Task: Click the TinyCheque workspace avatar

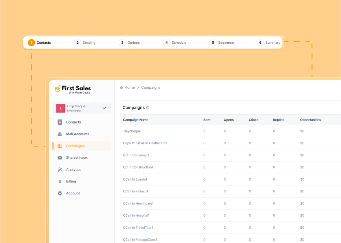Action: (60, 108)
